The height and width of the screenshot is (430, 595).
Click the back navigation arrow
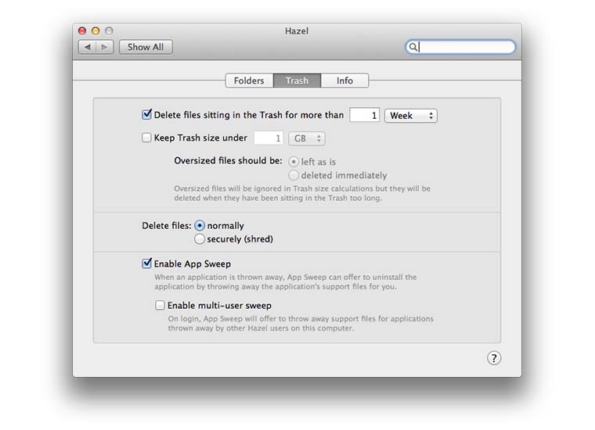pyautogui.click(x=87, y=47)
